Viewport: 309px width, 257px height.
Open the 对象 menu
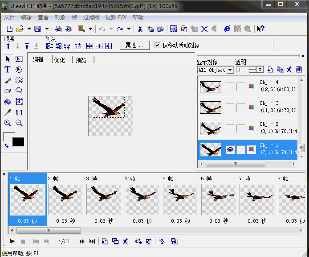[x=60, y=17]
